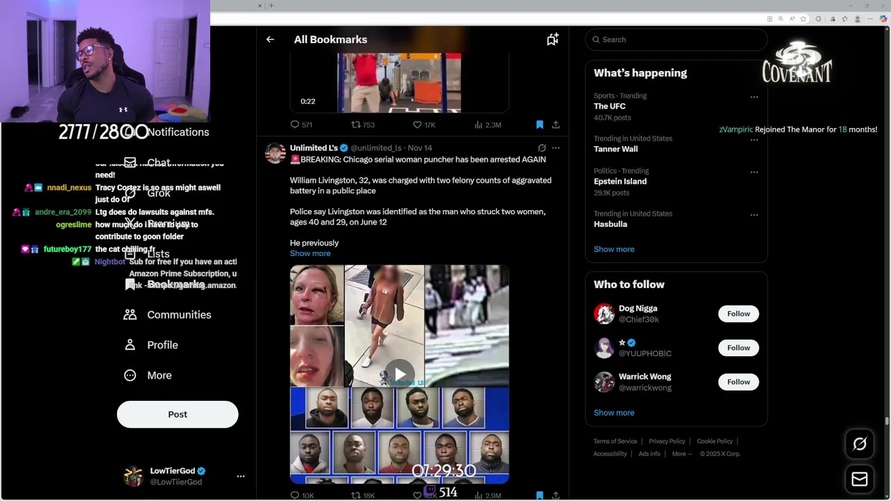
Task: Open Ads info footer link
Action: [649, 454]
